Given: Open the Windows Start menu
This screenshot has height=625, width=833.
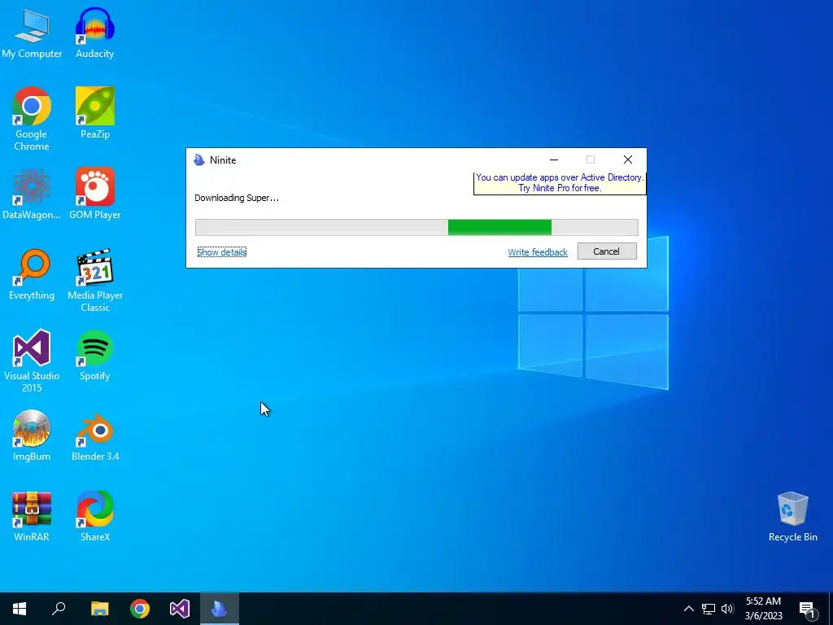Looking at the screenshot, I should point(20,609).
